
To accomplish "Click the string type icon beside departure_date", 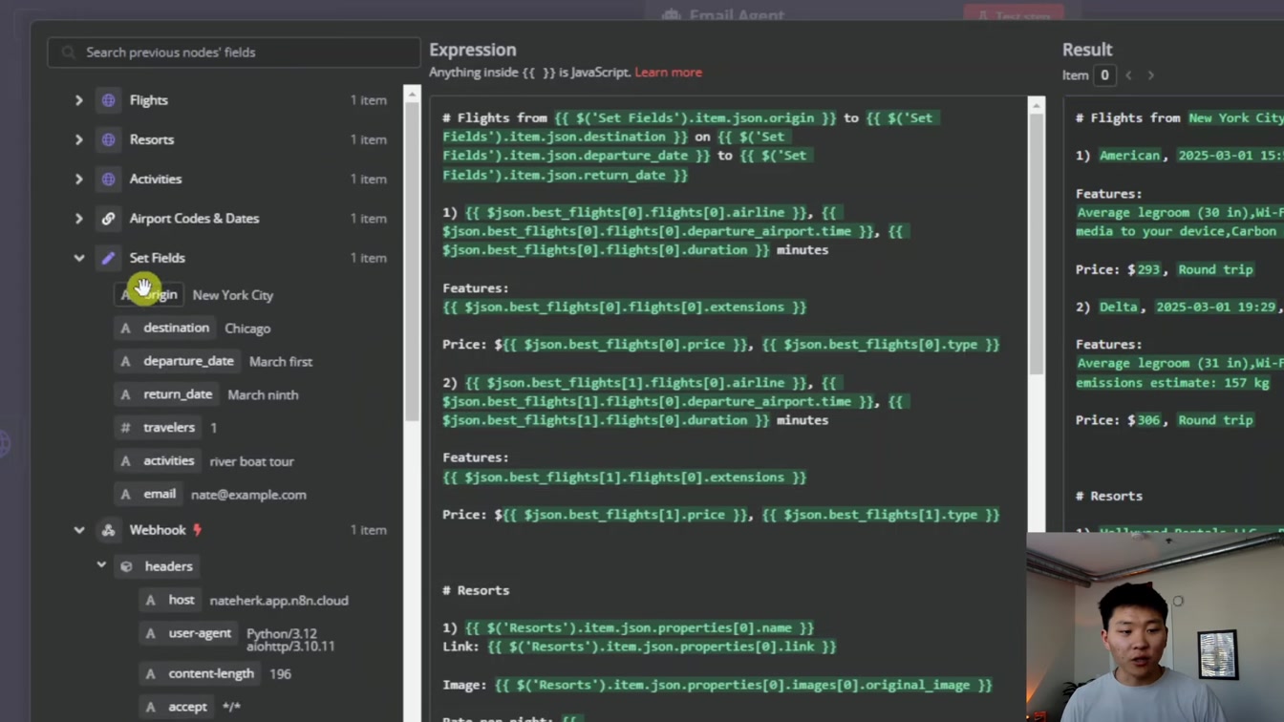I will point(125,362).
